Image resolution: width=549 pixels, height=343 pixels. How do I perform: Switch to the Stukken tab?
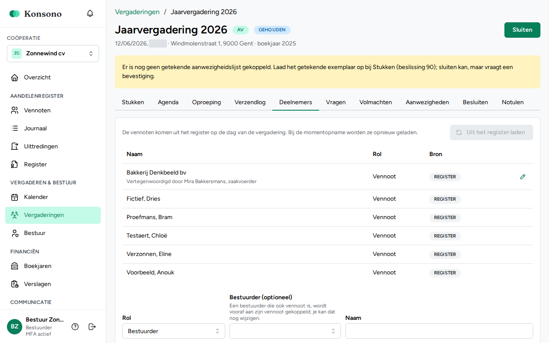click(133, 102)
